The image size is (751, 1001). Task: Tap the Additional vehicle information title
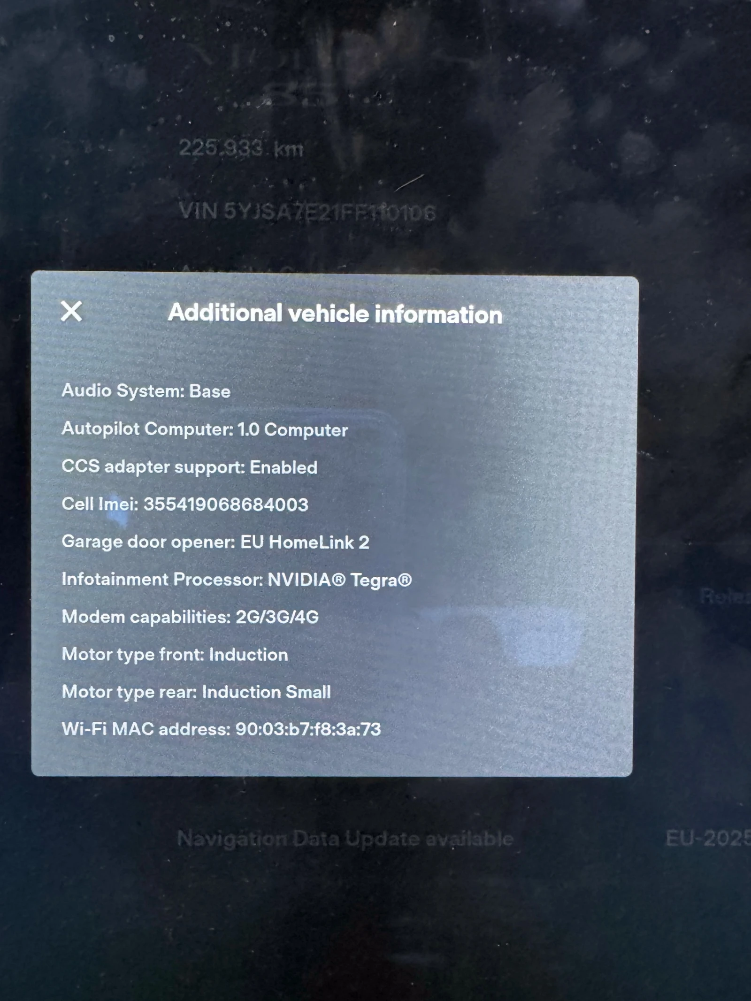335,313
